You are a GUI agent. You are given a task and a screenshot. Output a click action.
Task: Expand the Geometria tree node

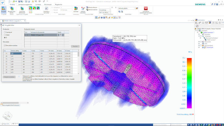[x=199, y=34]
